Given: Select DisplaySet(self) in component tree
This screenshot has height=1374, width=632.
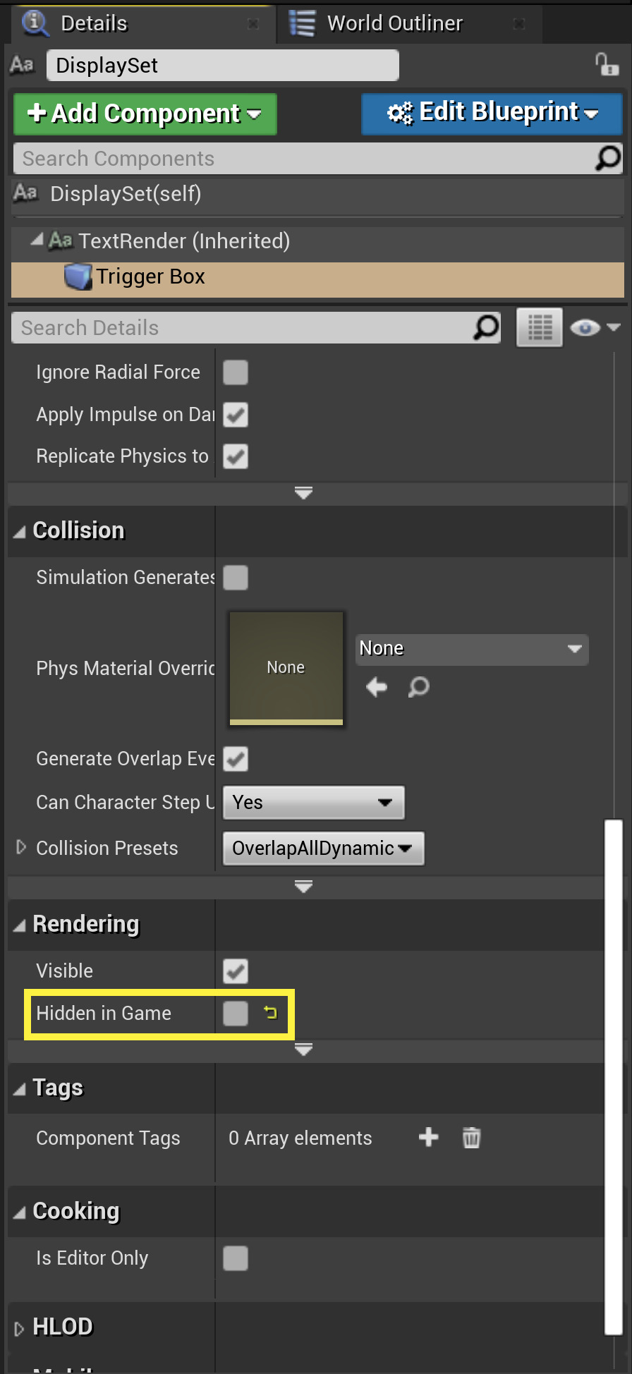Looking at the screenshot, I should click(317, 194).
